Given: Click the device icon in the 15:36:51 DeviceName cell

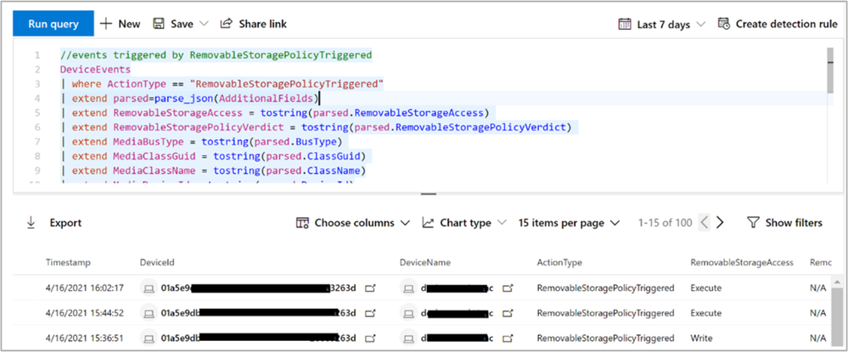Looking at the screenshot, I should point(408,338).
